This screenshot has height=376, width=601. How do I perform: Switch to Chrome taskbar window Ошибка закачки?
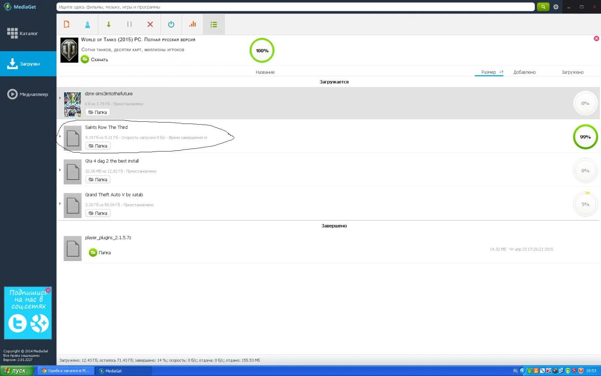coord(66,371)
